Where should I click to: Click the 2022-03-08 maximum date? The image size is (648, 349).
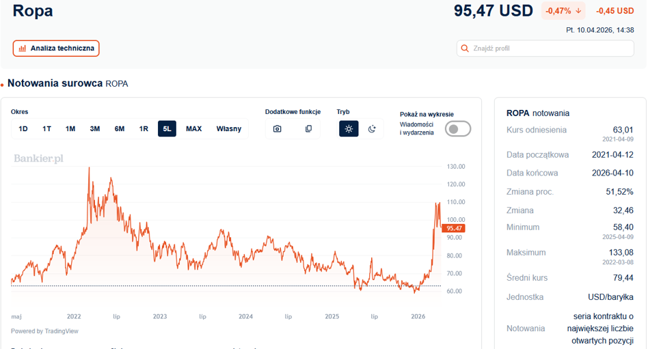(x=618, y=262)
